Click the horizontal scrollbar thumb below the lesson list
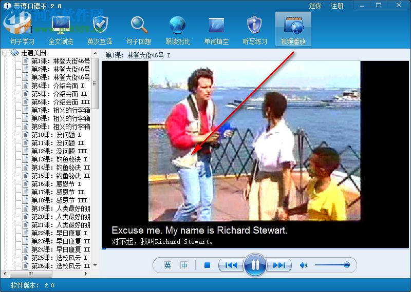Image resolution: width=411 pixels, height=292 pixels. point(31,274)
